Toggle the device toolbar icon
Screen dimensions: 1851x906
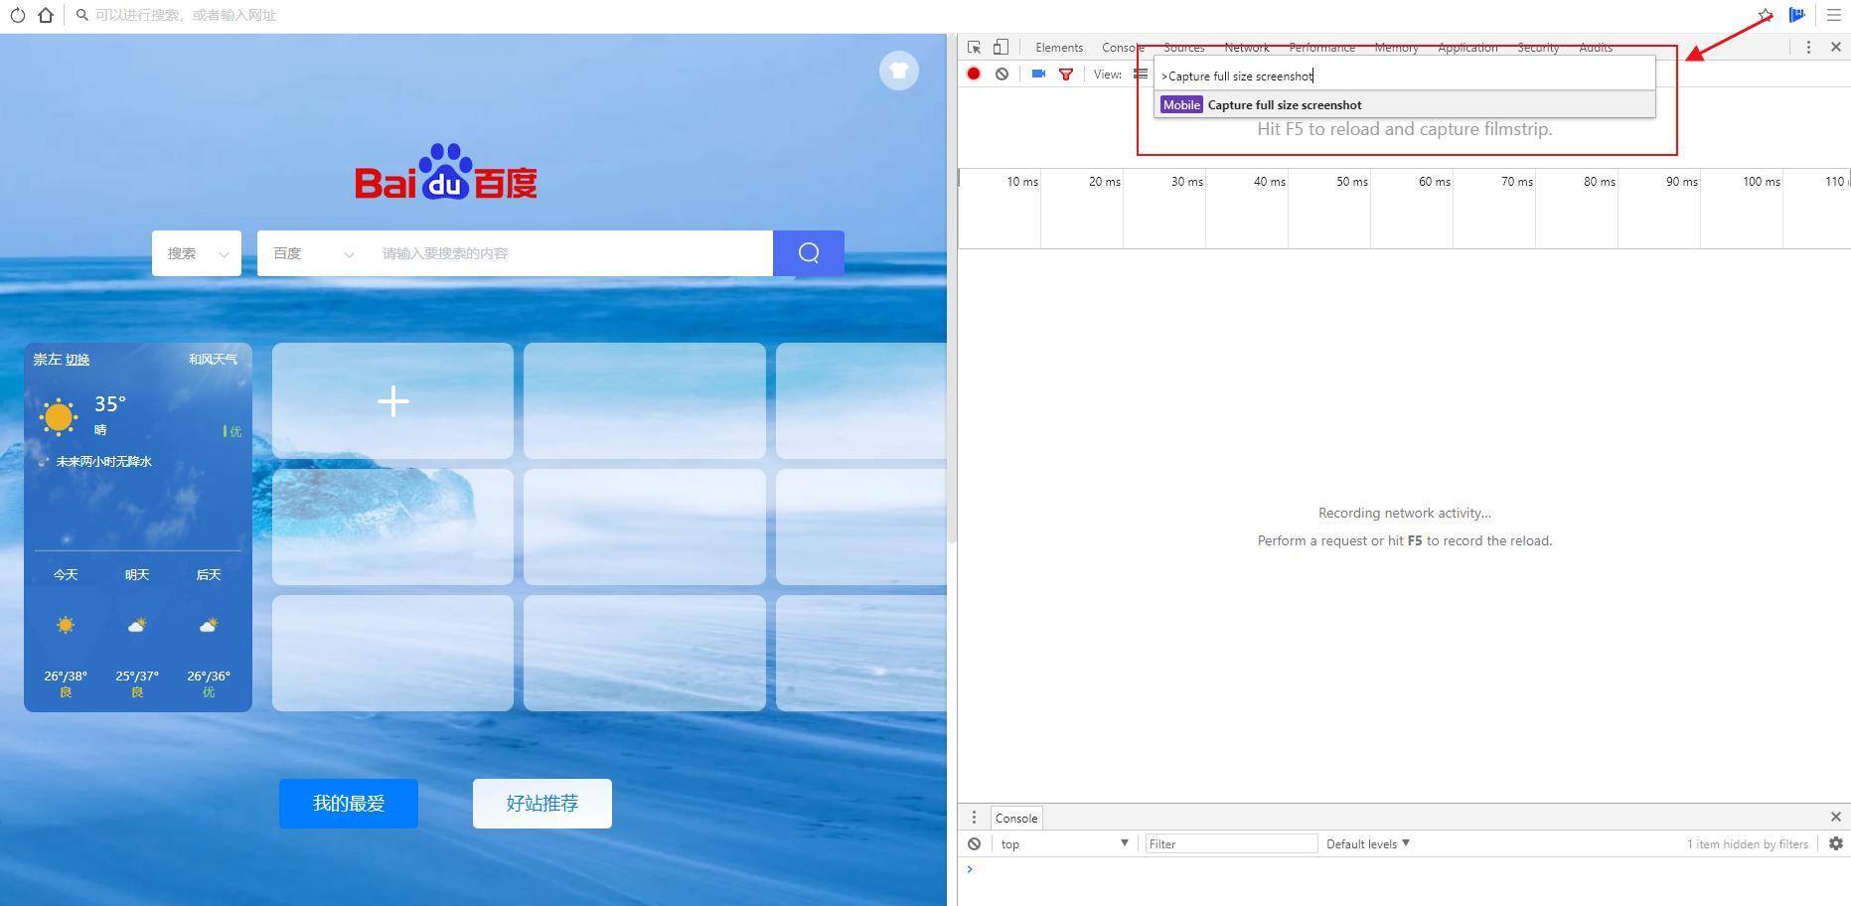(x=1001, y=47)
